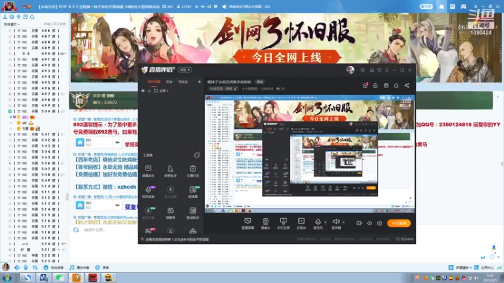Favorite the channel with the star icon
Viewport: 504px width, 283px height.
pyautogui.click(x=197, y=6)
